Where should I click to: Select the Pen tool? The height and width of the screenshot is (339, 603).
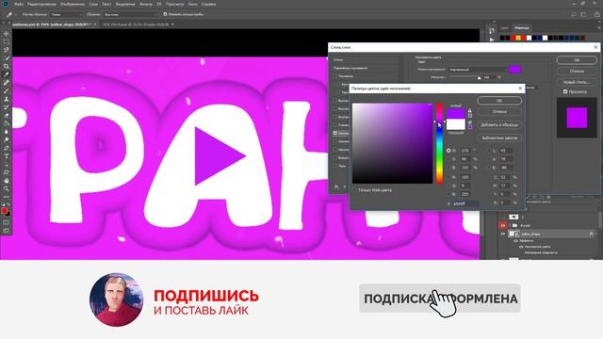(7, 148)
